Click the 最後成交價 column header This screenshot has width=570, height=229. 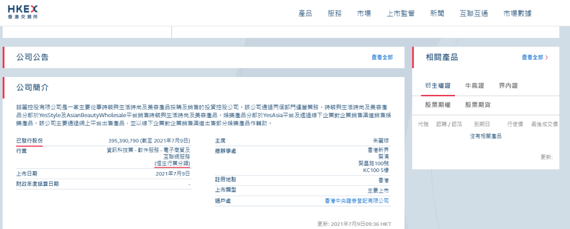coord(545,124)
